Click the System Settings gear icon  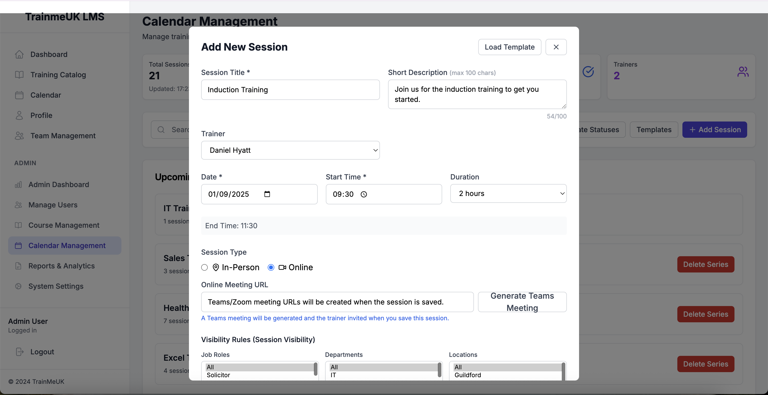18,286
